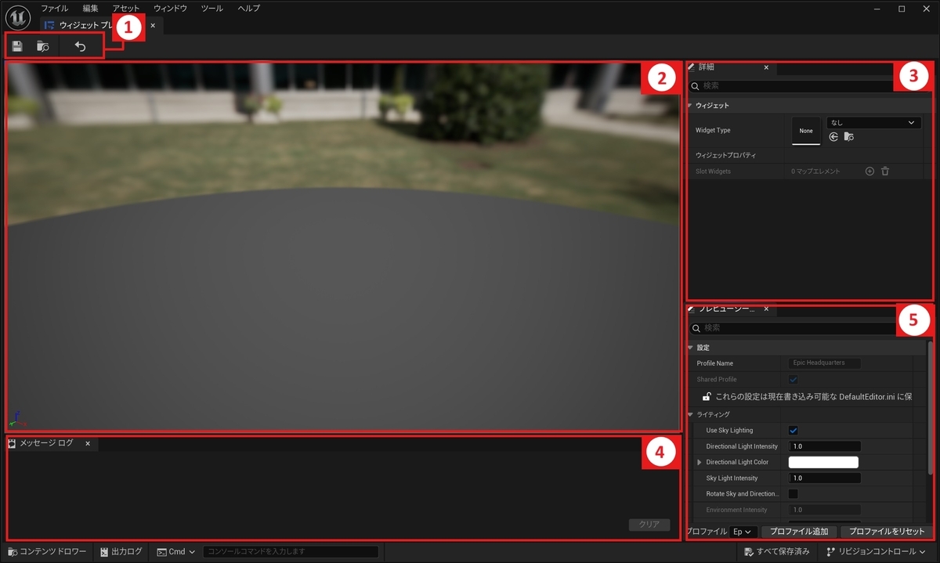Expand the Directional Light Color property
The image size is (940, 563).
pos(700,462)
